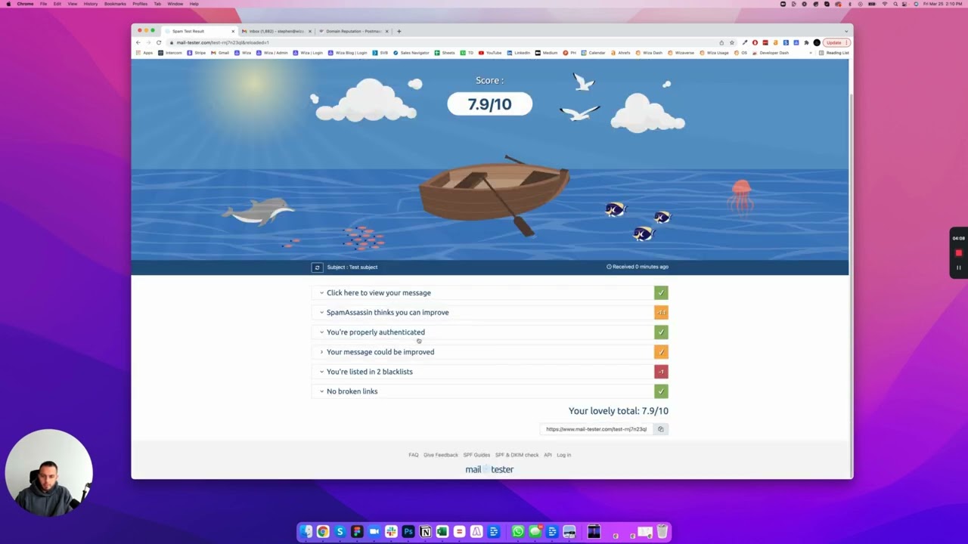Open the Trash in the dock
Screen dimensions: 968x544
coord(662,532)
